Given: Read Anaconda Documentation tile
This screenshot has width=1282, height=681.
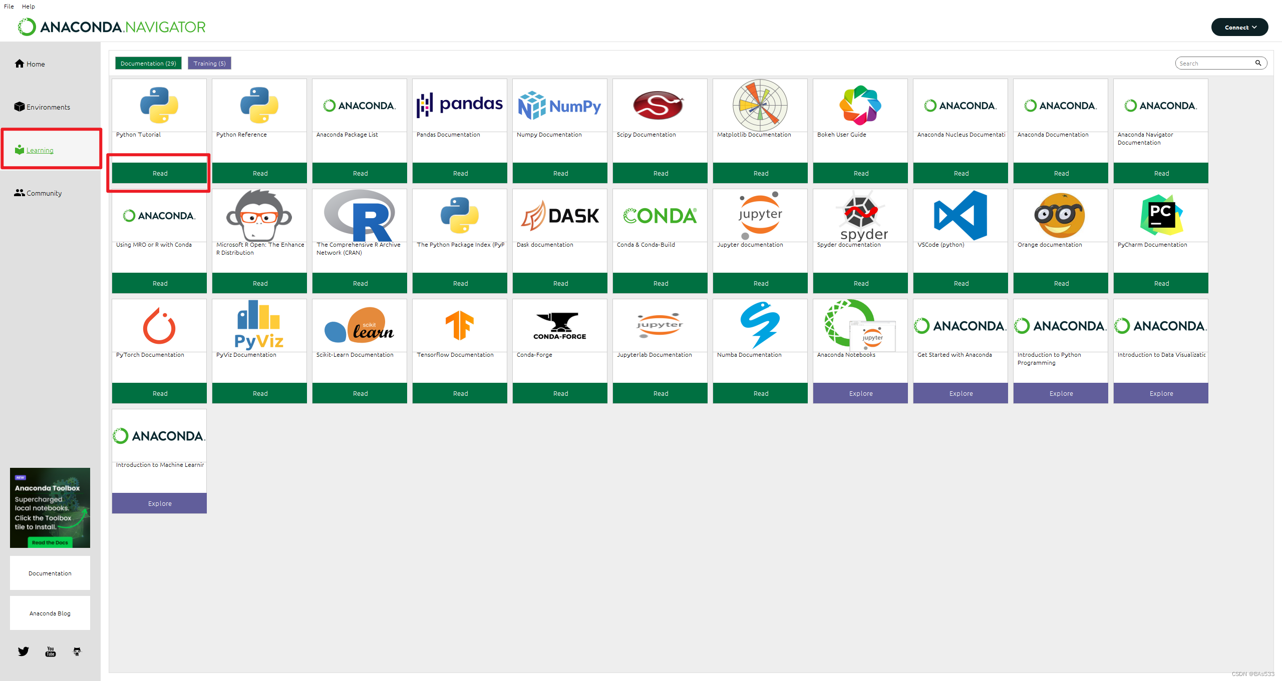Looking at the screenshot, I should click(x=1061, y=173).
